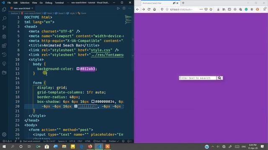Run the file with the play icon

[x=118, y=8]
